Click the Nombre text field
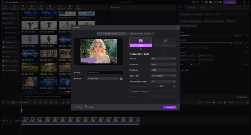 [105, 72]
